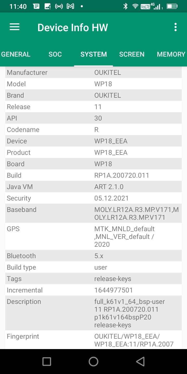Viewport: 187px width, 374px height.
Task: Open the three-dot overflow menu
Action: [176, 27]
